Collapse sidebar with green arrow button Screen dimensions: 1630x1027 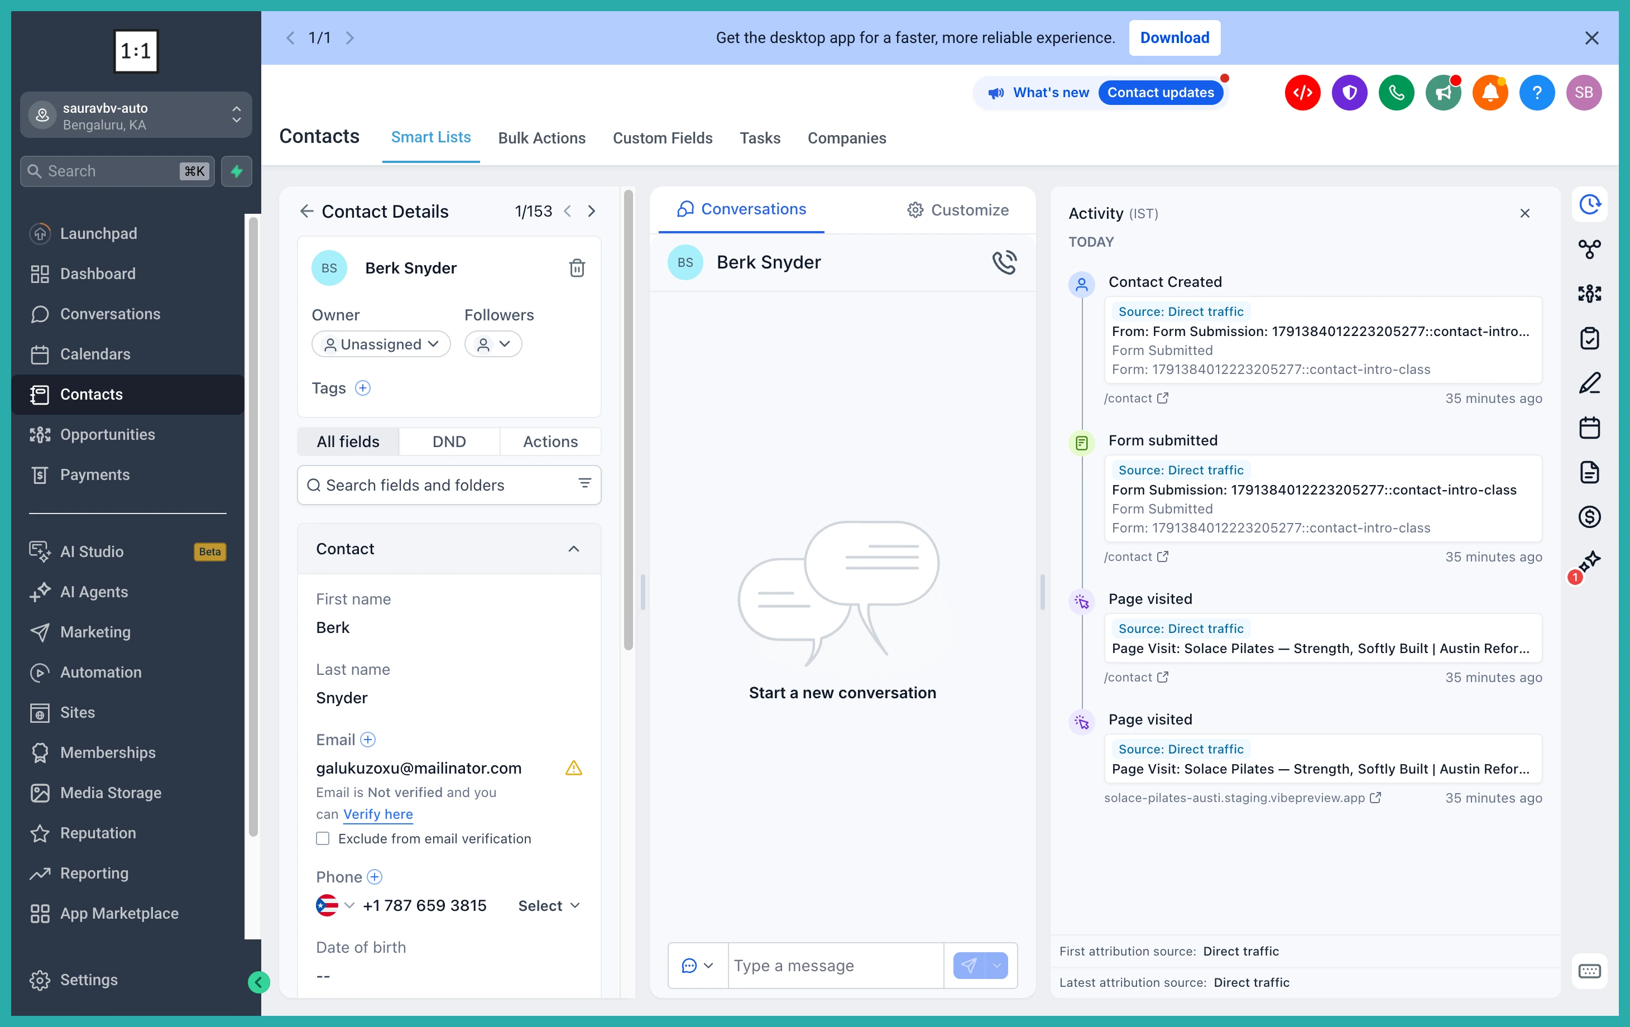pyautogui.click(x=258, y=982)
